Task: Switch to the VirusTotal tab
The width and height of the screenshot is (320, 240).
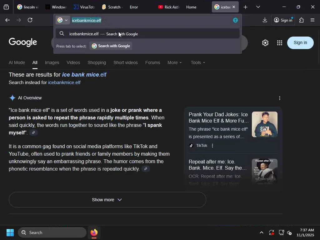Action: click(84, 7)
